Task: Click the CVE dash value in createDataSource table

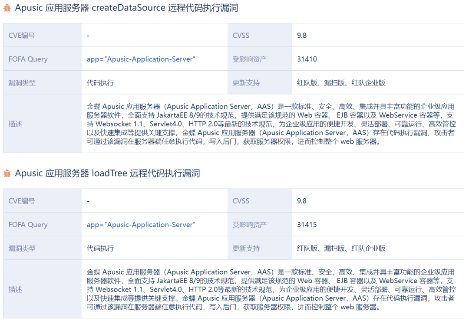Action: [x=88, y=36]
